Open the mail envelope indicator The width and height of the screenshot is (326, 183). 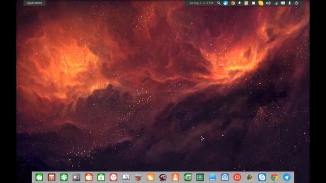[283, 3]
